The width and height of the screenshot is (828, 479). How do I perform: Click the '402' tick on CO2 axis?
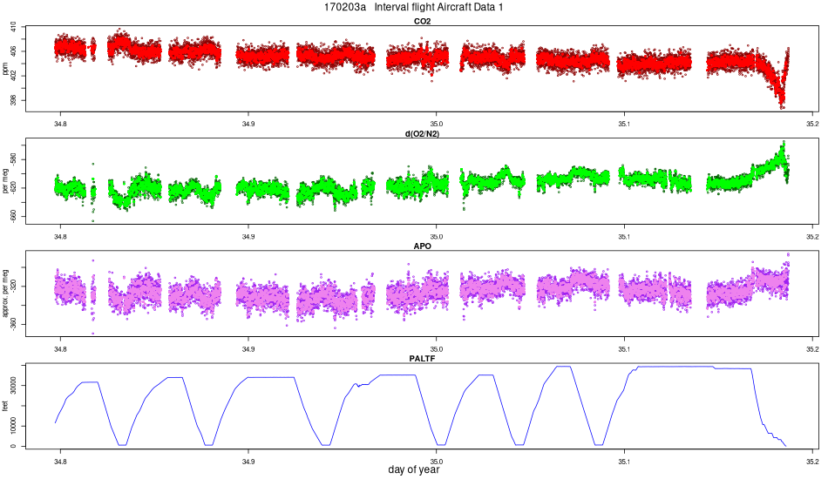tap(13, 76)
